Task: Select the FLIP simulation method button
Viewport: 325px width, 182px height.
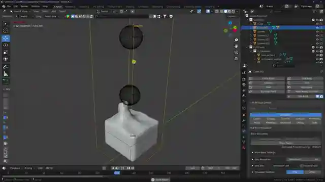Action: point(295,172)
